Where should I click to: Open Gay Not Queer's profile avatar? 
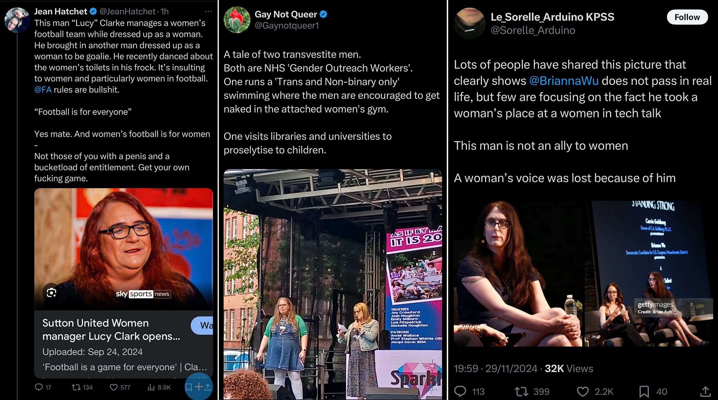[237, 20]
